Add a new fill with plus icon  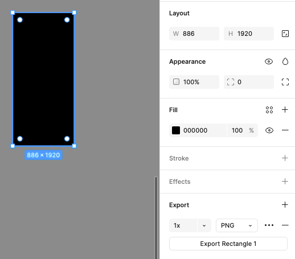click(x=285, y=110)
